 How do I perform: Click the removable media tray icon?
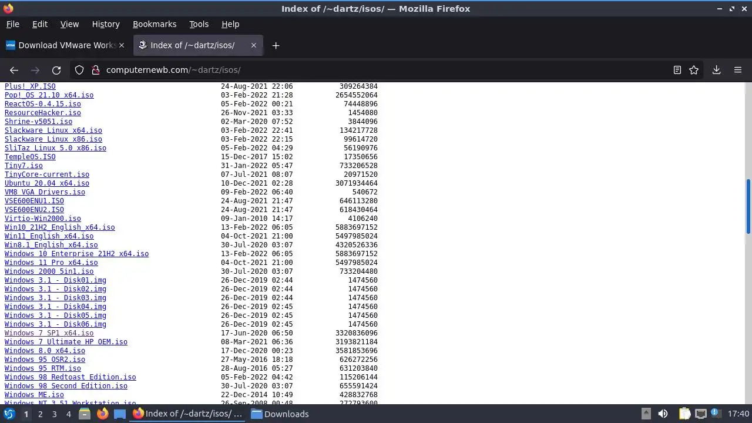pyautogui.click(x=646, y=414)
